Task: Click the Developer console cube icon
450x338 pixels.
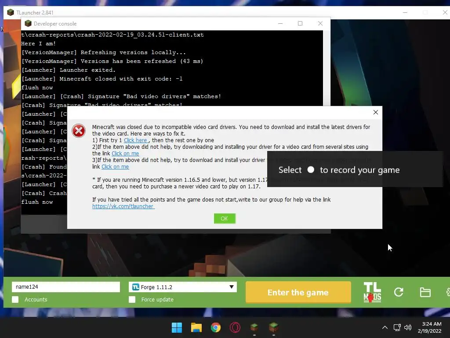Action: pyautogui.click(x=28, y=24)
